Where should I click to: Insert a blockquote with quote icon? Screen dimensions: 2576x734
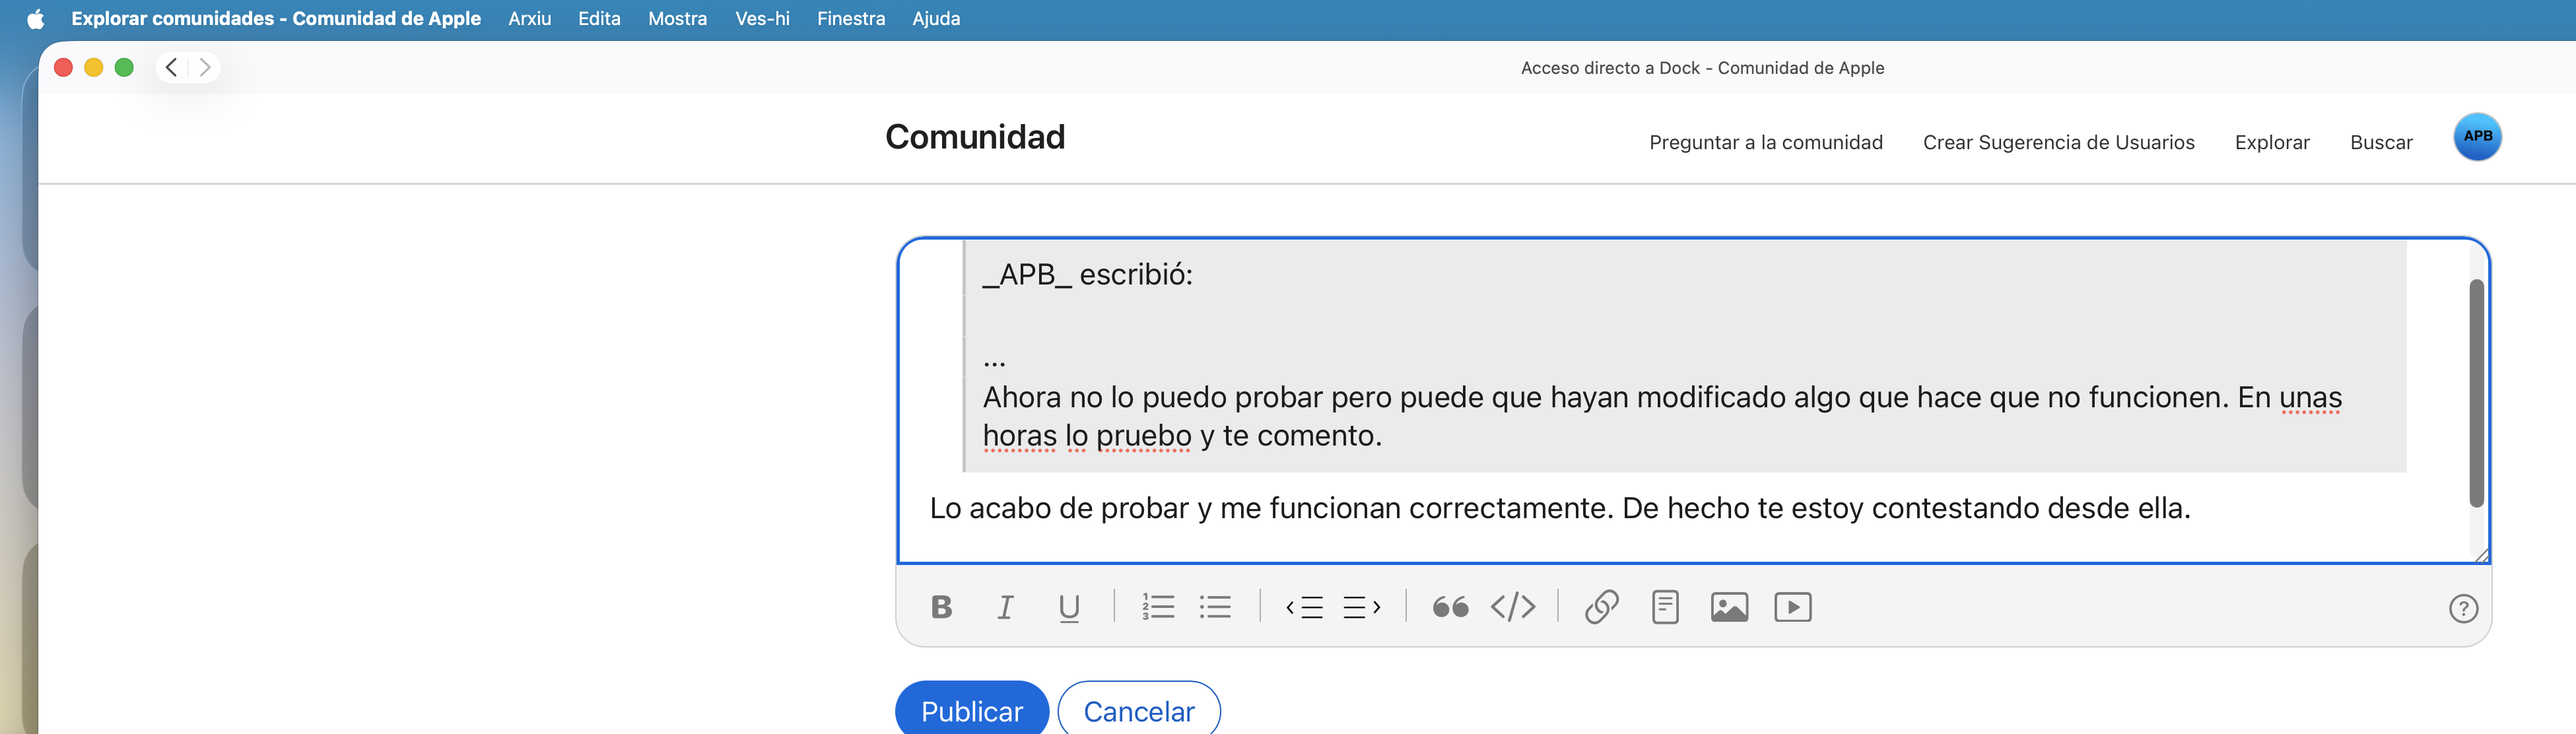point(1450,607)
